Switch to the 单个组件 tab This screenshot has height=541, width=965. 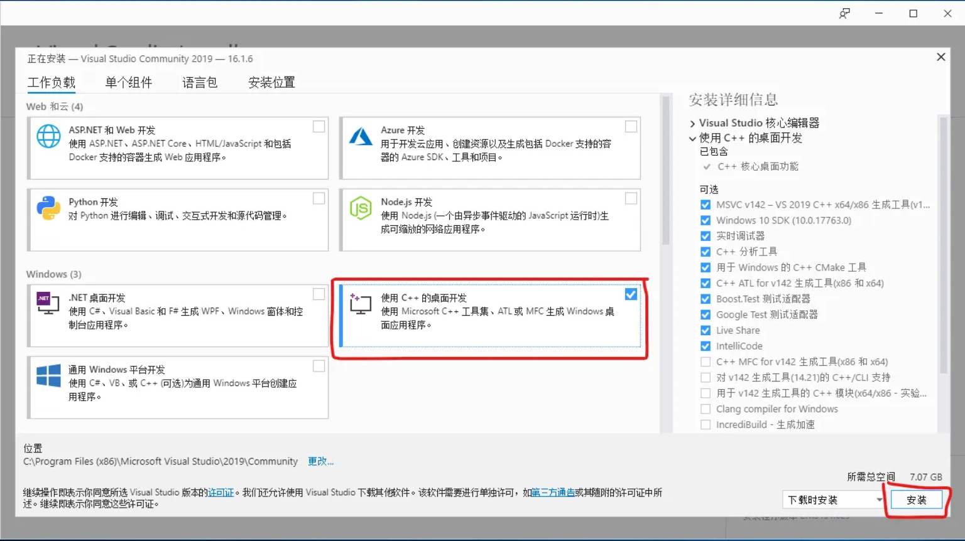[x=129, y=82]
